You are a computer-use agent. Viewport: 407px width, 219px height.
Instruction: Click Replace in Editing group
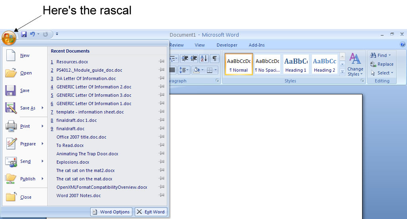tap(382, 64)
